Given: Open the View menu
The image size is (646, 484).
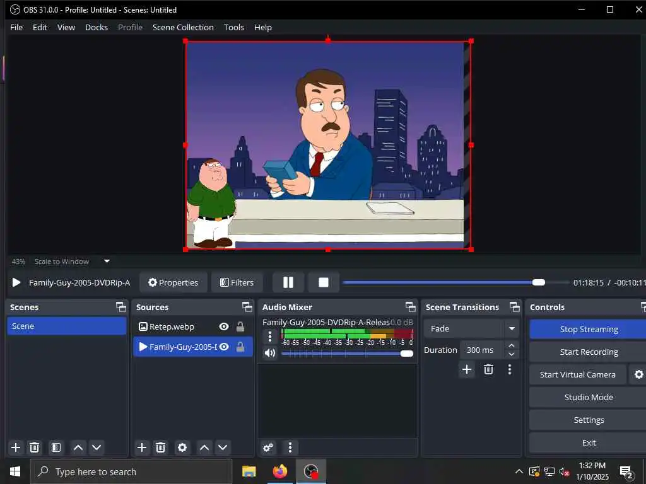Looking at the screenshot, I should click(66, 27).
